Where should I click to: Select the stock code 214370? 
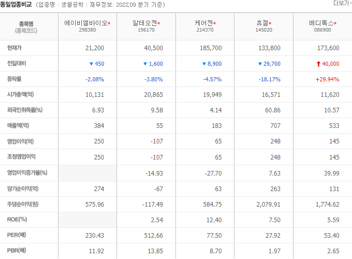[205, 30]
